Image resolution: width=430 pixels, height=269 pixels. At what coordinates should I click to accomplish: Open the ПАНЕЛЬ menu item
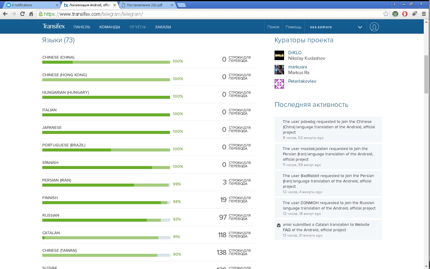coord(82,27)
